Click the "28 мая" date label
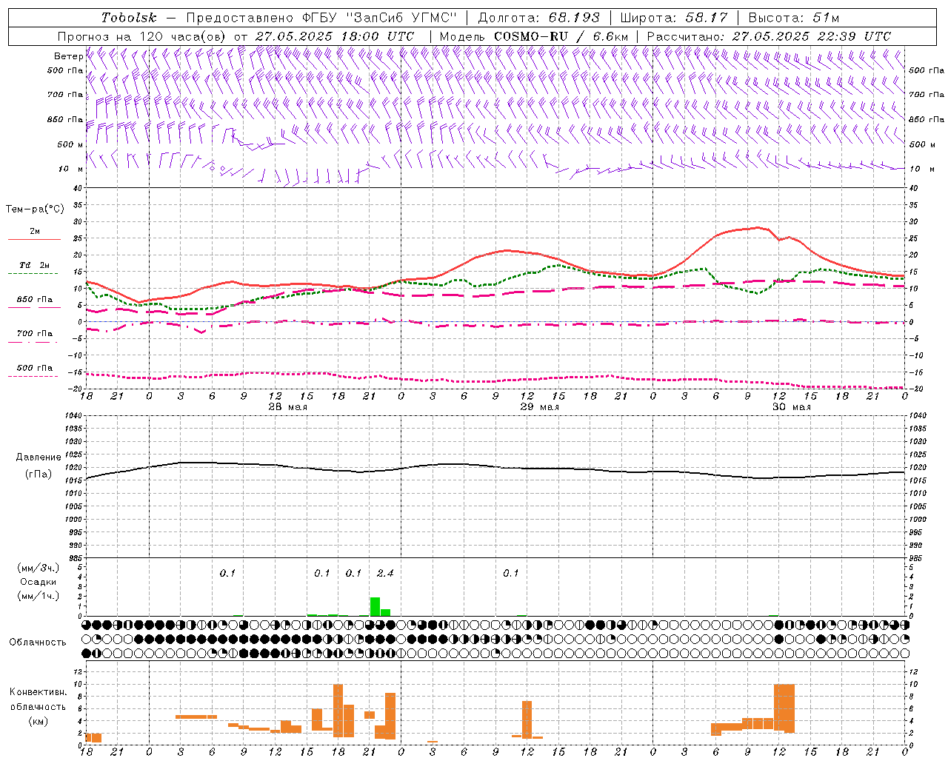 coord(288,407)
